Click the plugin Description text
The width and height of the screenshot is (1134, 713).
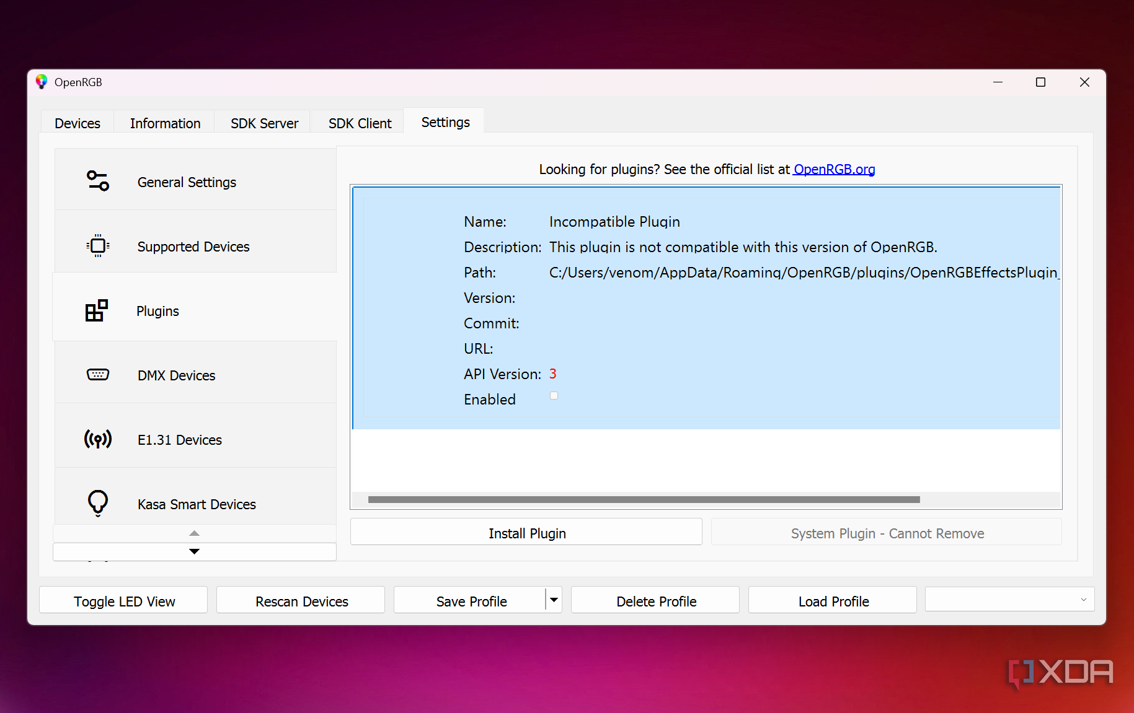click(x=743, y=247)
